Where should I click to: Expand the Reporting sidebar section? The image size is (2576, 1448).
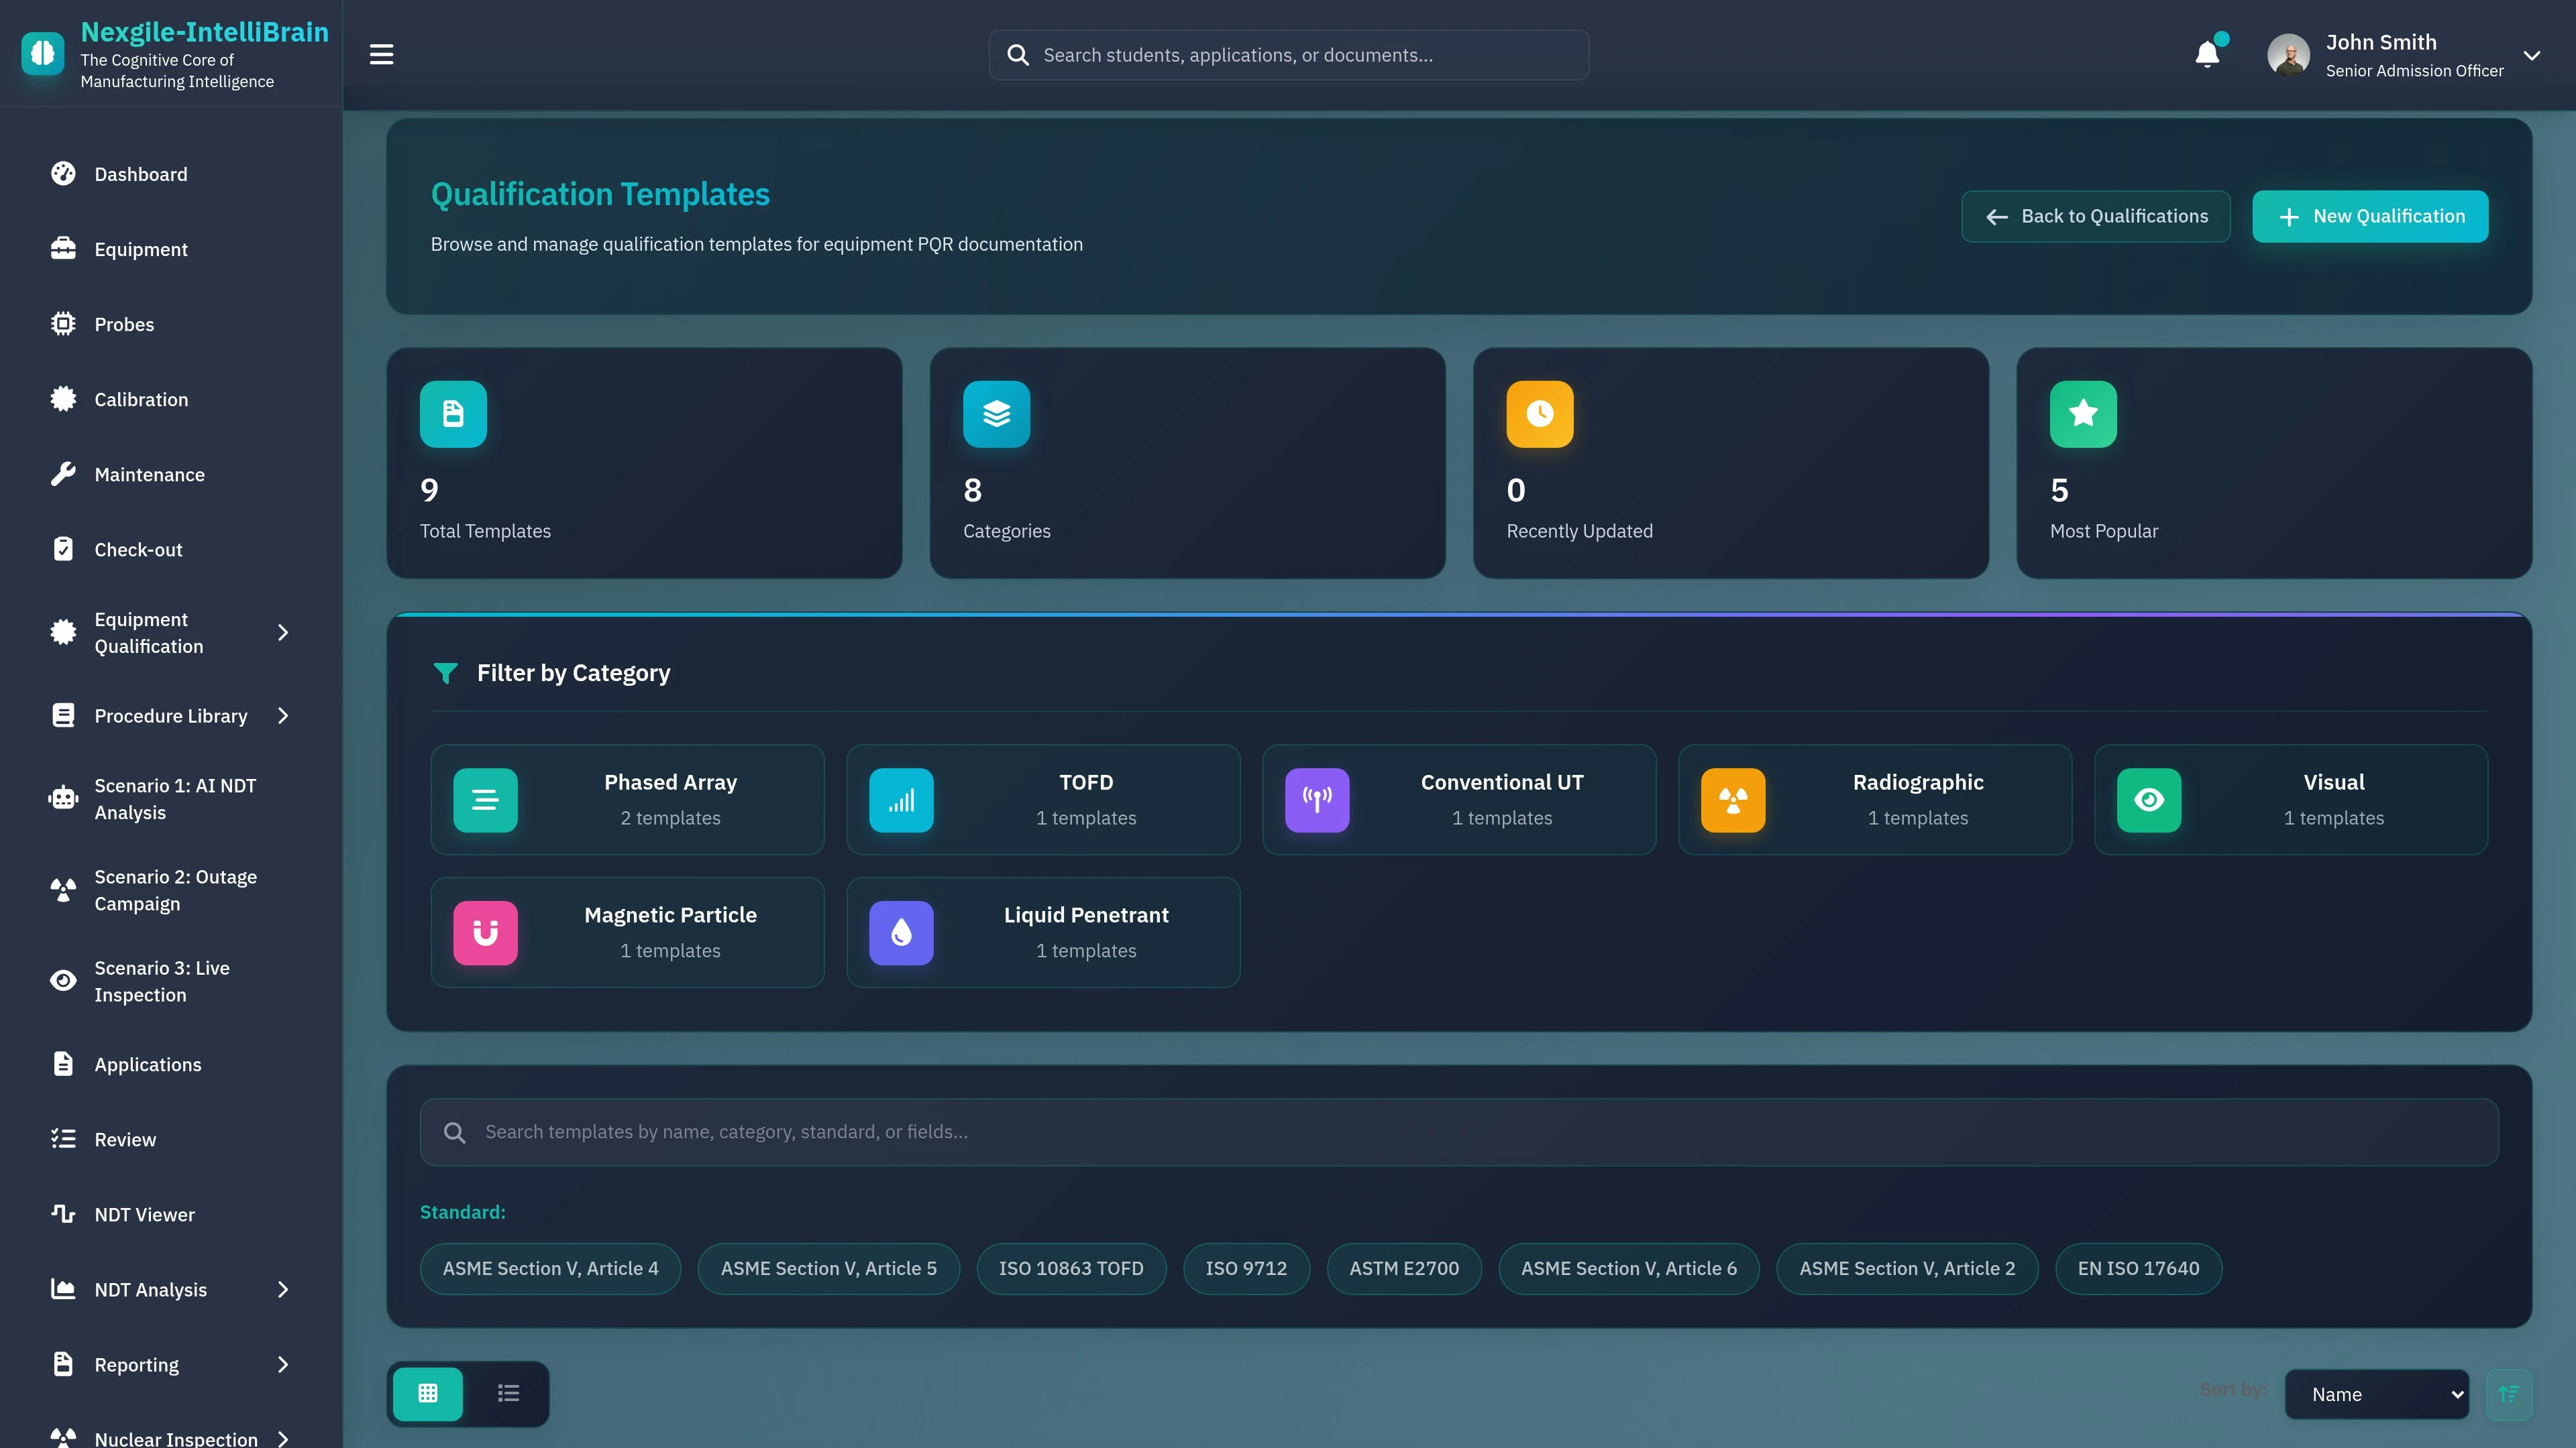pos(136,1363)
